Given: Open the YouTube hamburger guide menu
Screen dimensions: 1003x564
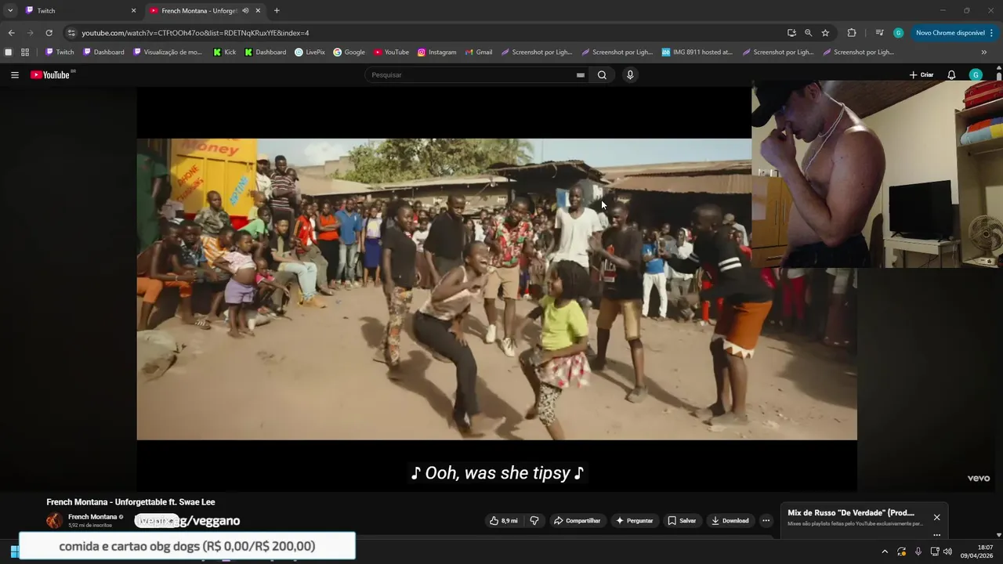Looking at the screenshot, I should [15, 75].
